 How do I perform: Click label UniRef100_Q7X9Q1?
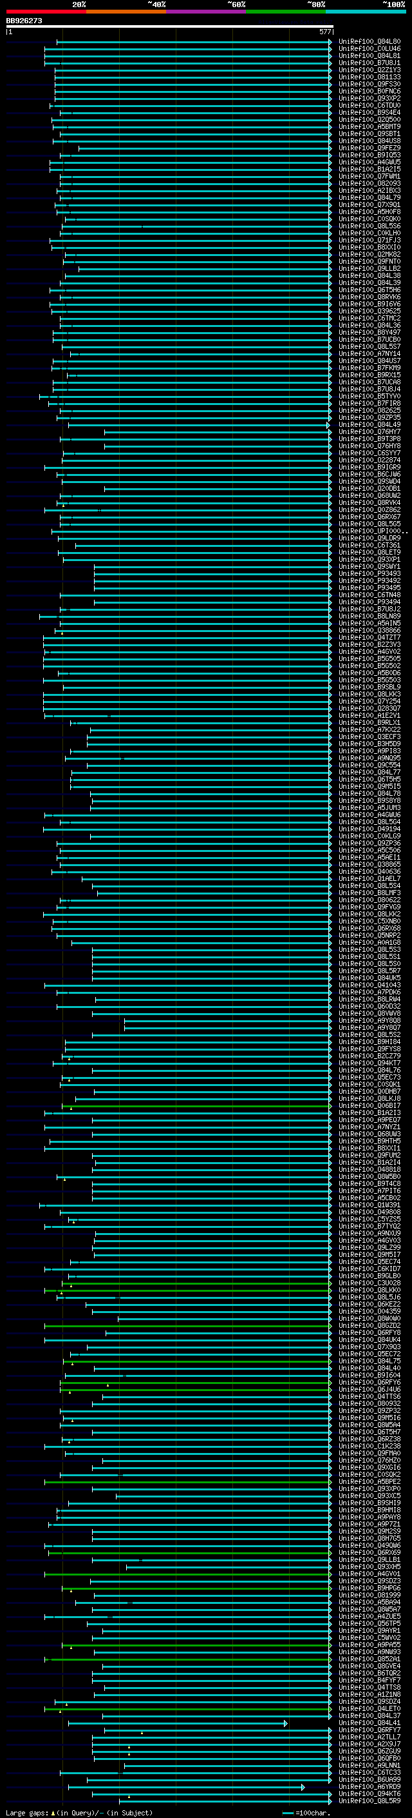point(370,205)
